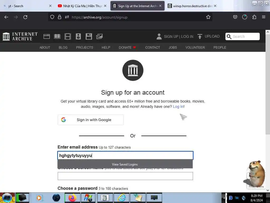This screenshot has height=203, width=270.
Task: Focus the email address input field
Action: (x=125, y=155)
